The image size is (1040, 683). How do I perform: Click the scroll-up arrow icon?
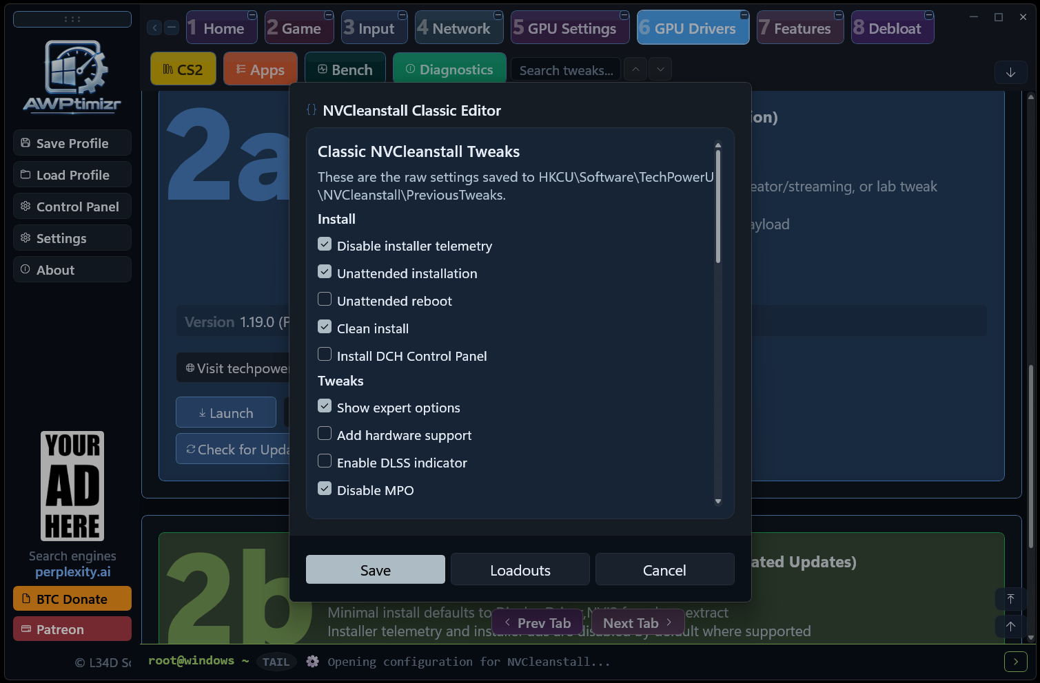point(1010,627)
